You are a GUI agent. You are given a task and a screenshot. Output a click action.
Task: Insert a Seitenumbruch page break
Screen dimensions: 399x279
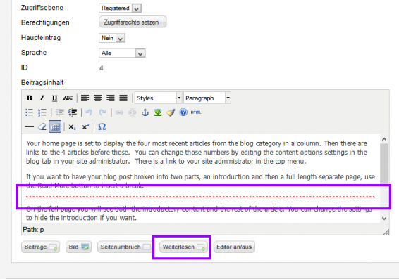coord(125,247)
